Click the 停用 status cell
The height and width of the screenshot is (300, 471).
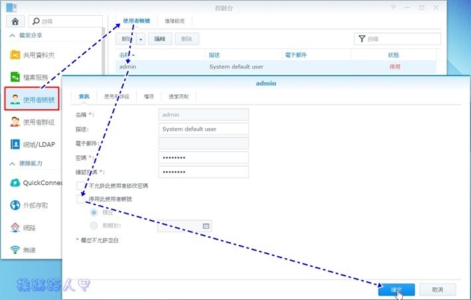point(395,67)
